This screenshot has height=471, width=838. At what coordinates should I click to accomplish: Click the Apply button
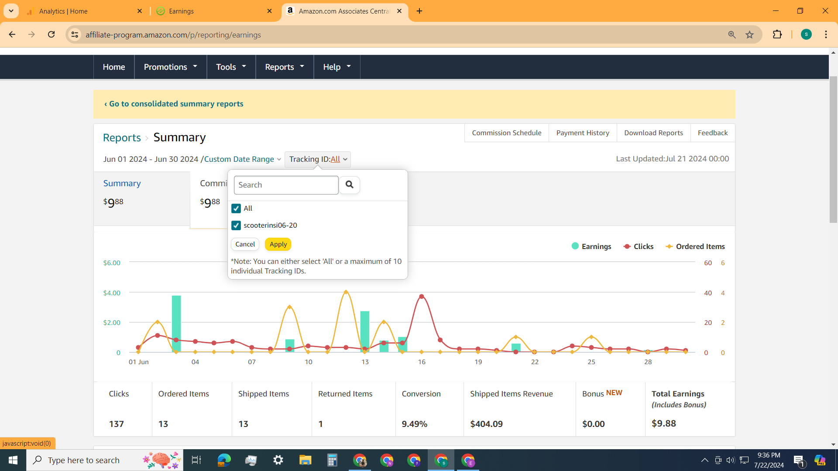click(278, 244)
